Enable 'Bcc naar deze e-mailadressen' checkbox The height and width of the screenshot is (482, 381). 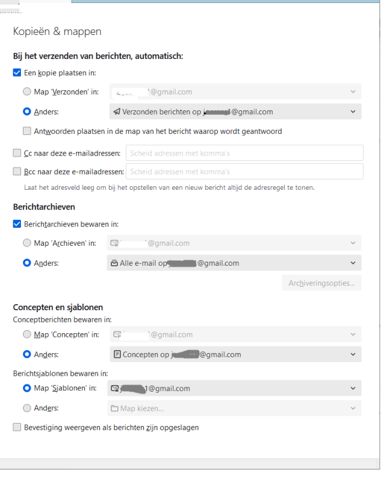pyautogui.click(x=17, y=172)
